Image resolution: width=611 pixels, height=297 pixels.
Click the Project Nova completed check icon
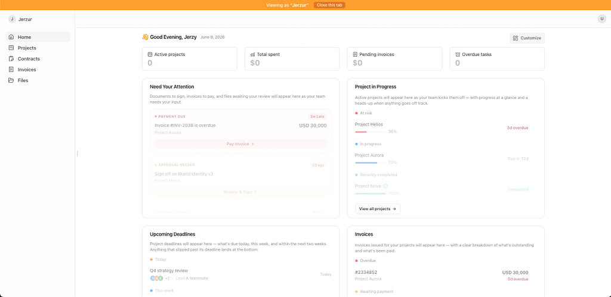(385, 186)
